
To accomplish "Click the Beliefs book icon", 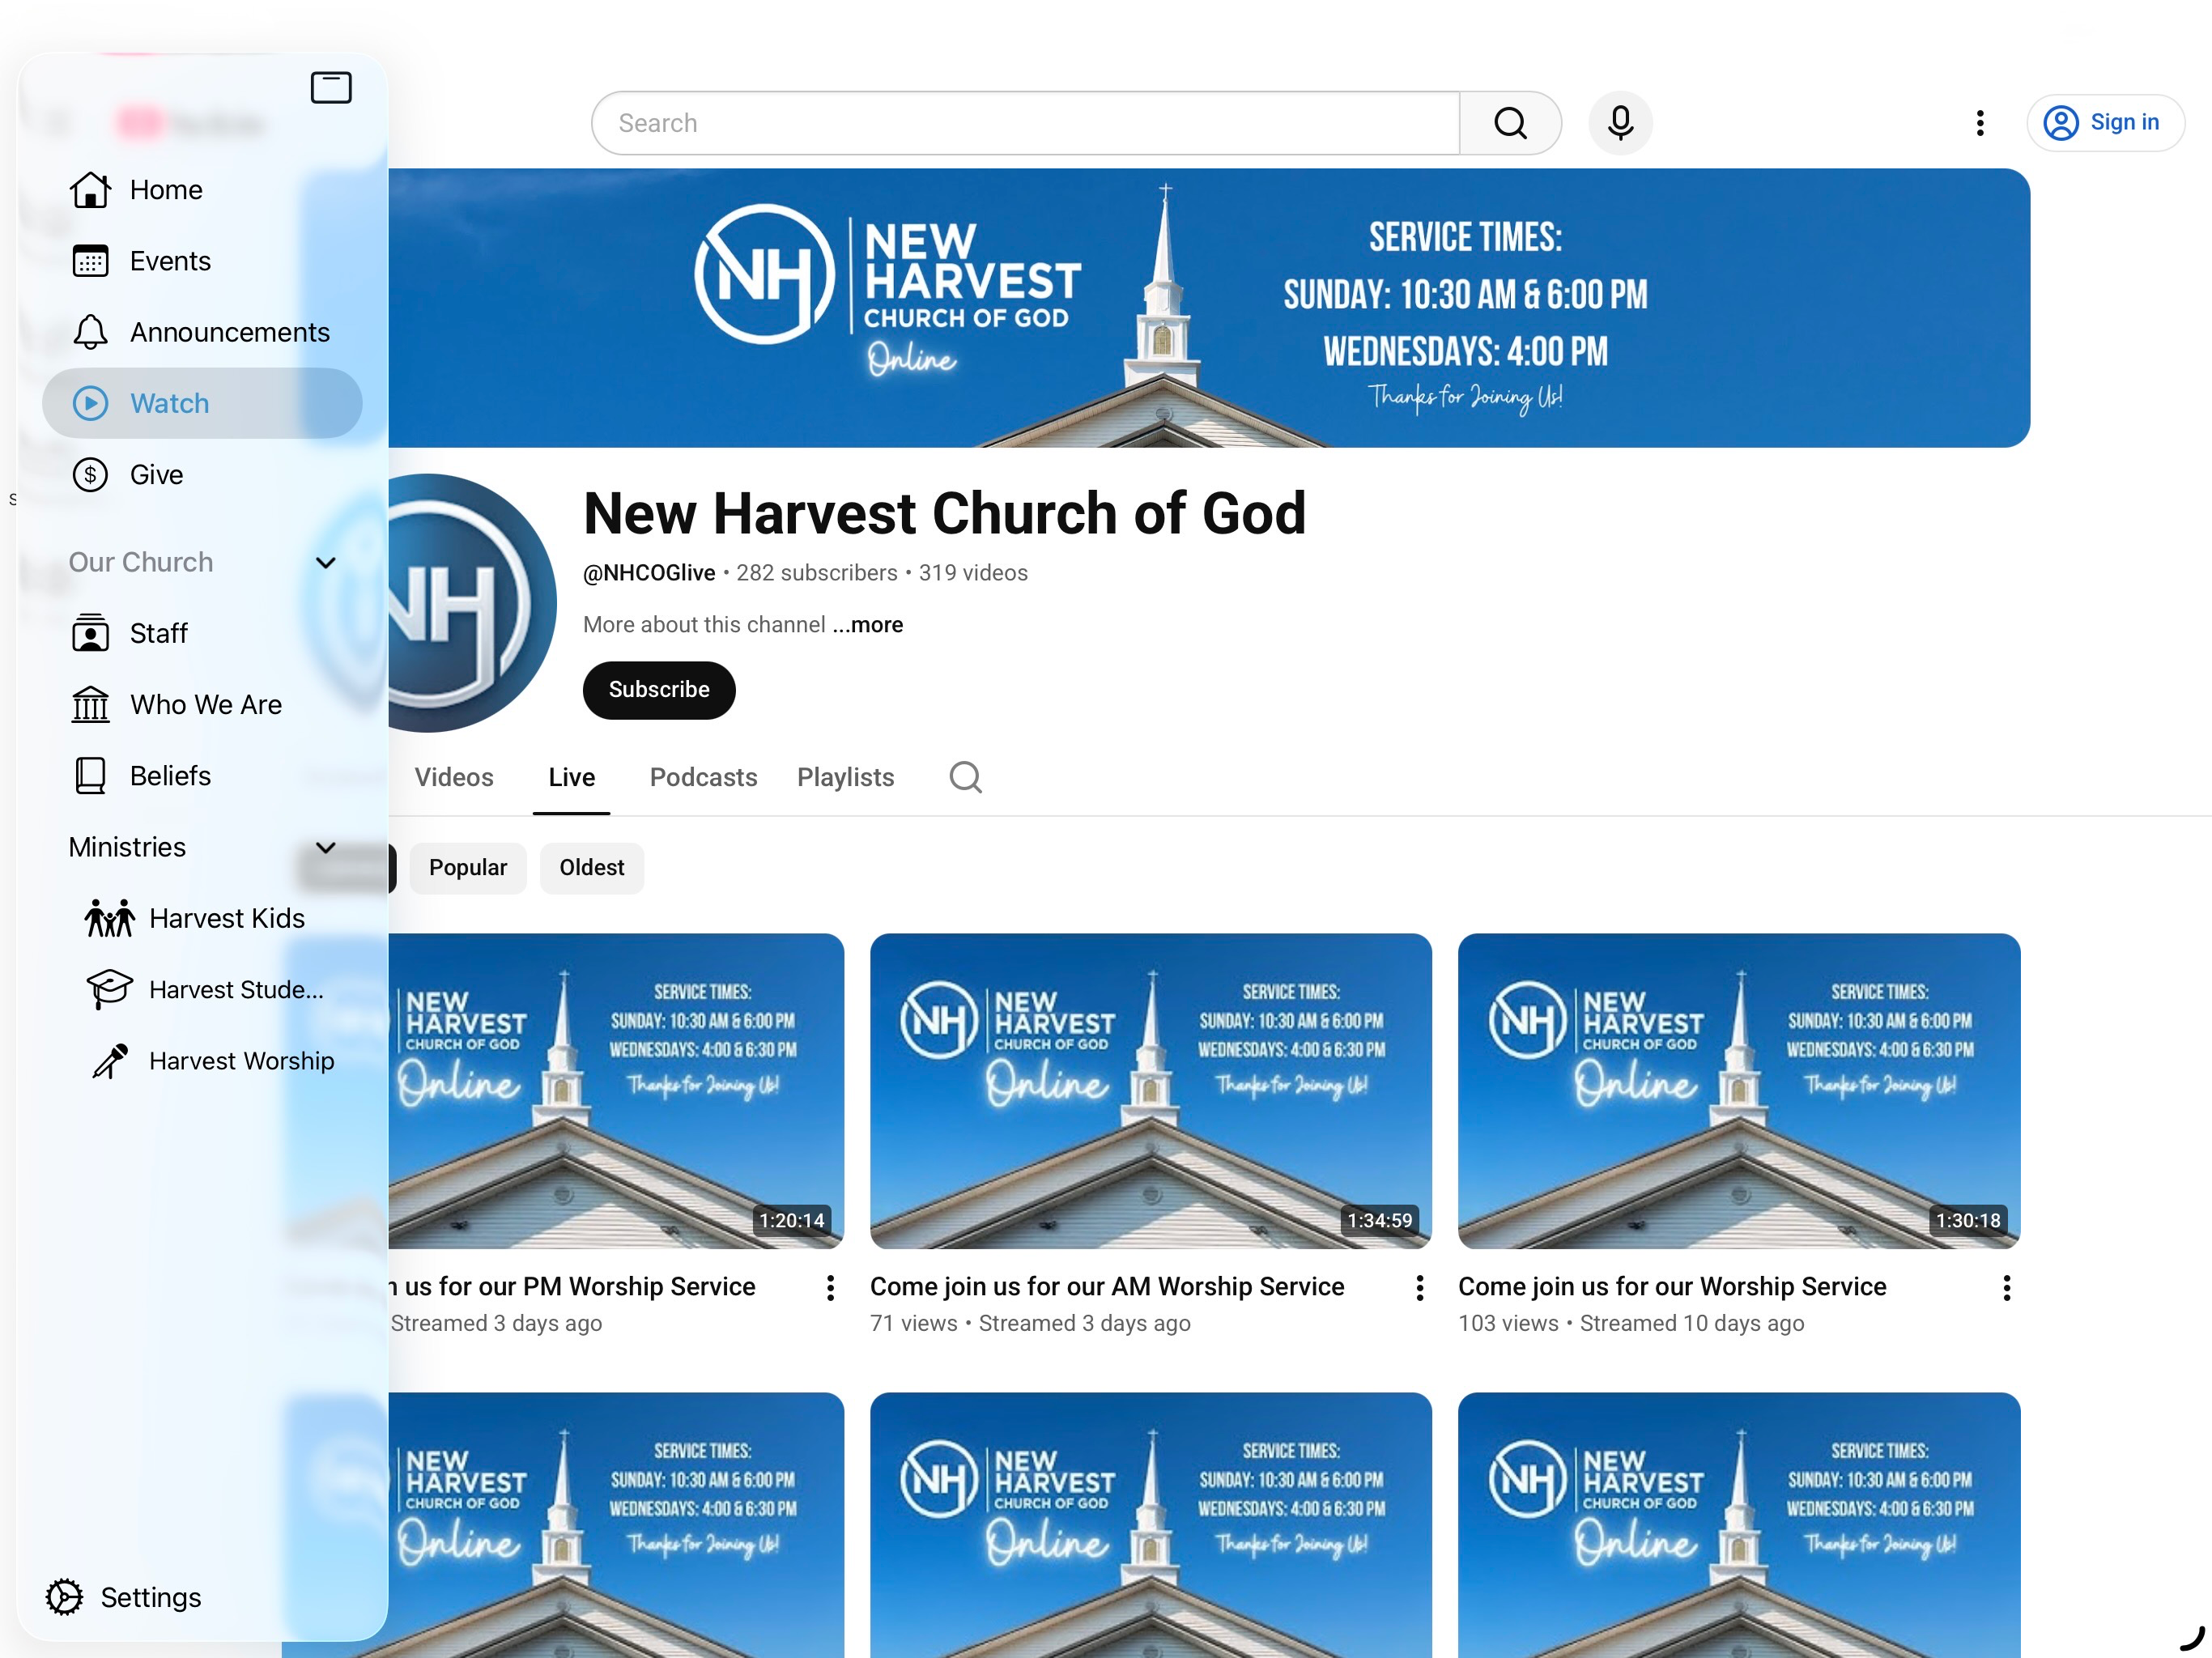I will pyautogui.click(x=90, y=775).
